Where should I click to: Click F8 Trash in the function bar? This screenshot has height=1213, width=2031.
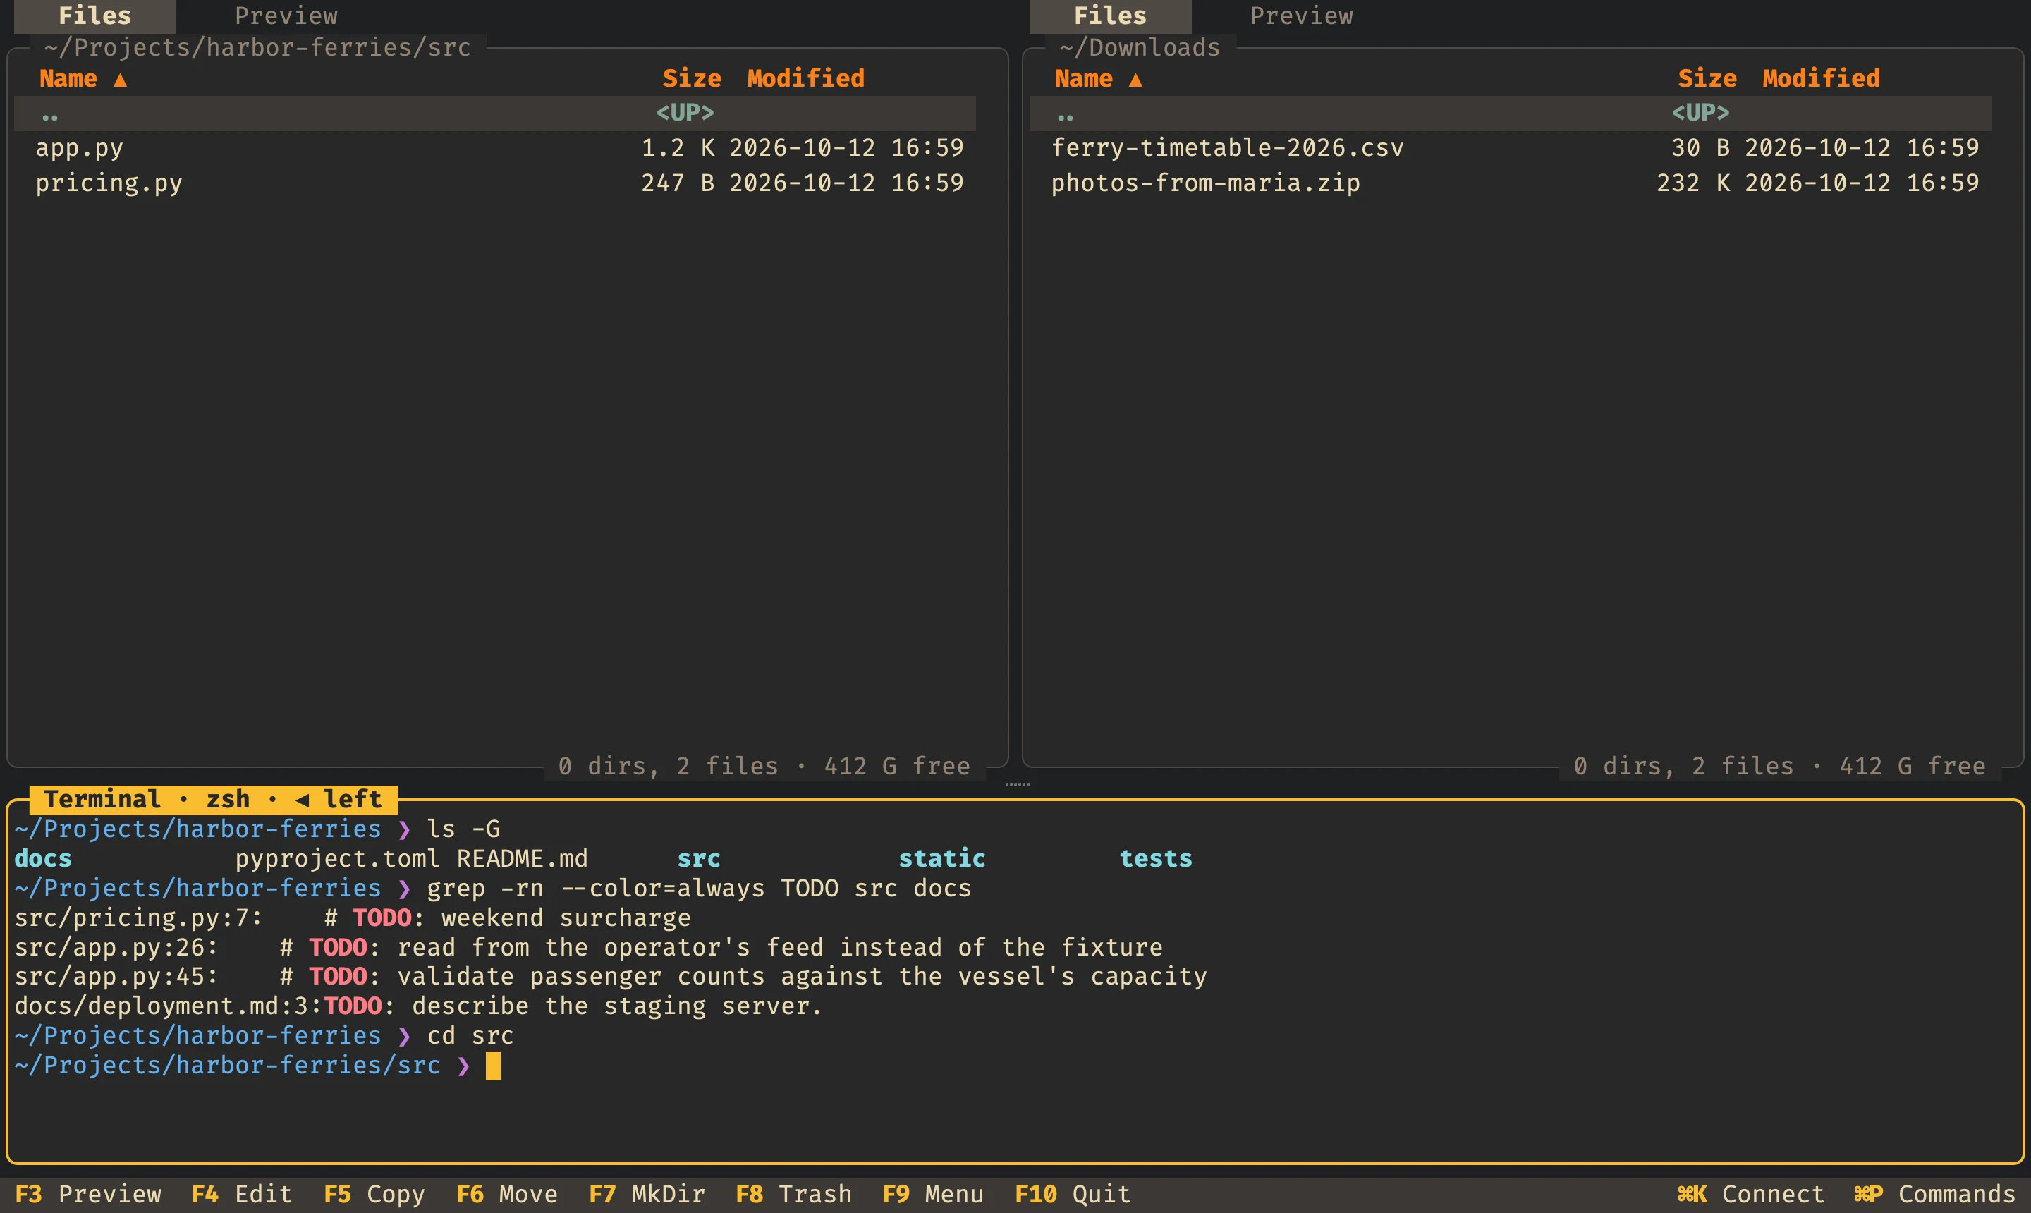(793, 1194)
